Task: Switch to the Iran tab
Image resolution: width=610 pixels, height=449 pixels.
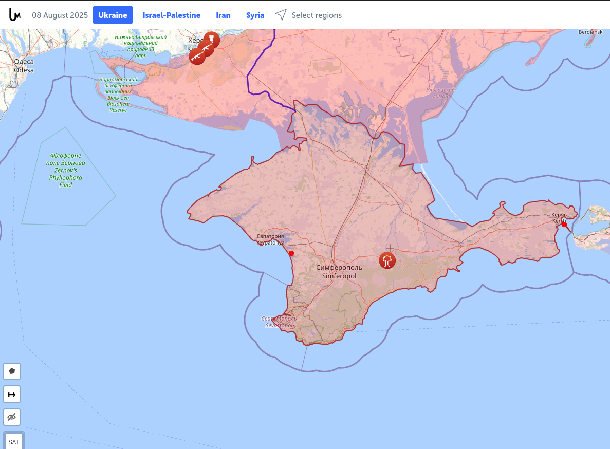Action: (224, 15)
